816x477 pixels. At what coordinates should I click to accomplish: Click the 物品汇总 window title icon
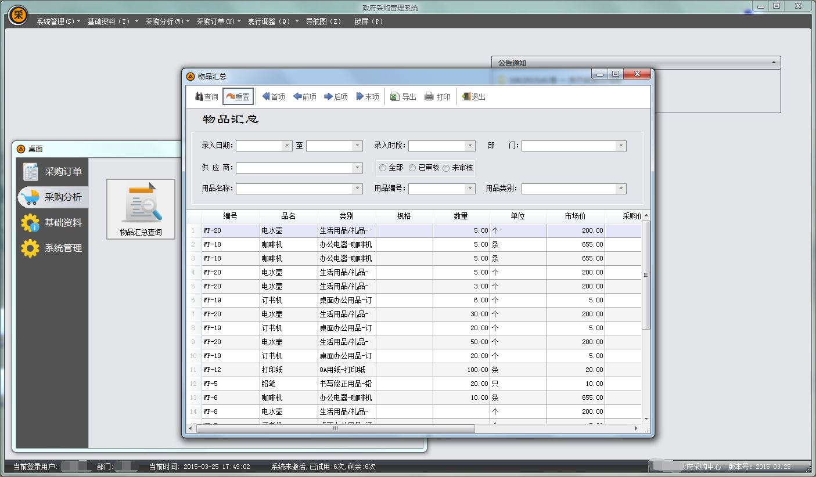(x=190, y=76)
